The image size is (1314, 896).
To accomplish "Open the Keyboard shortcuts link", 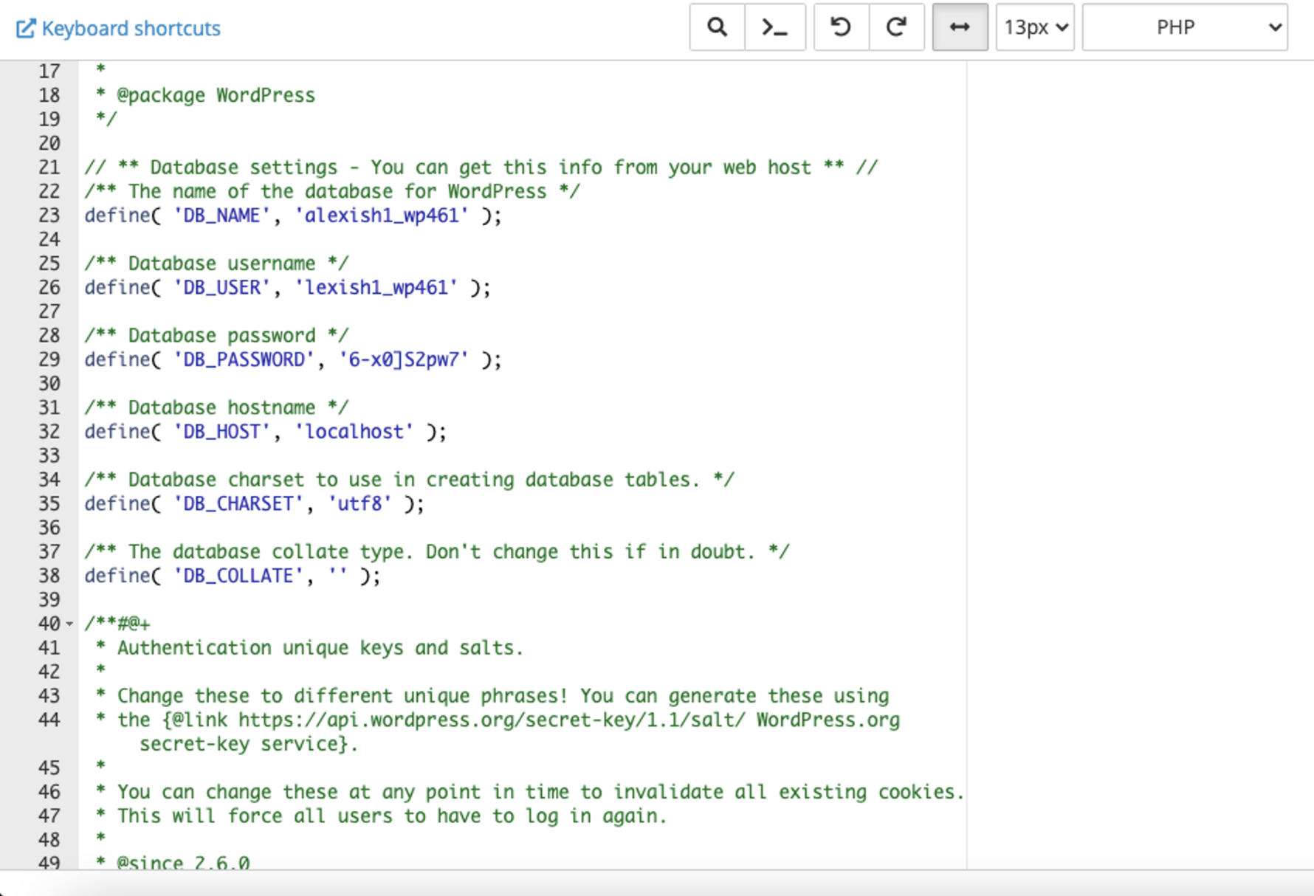I will click(118, 28).
